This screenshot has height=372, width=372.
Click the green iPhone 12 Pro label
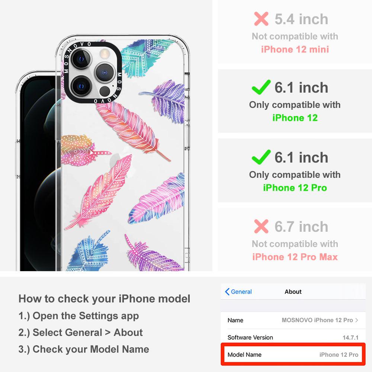point(295,187)
